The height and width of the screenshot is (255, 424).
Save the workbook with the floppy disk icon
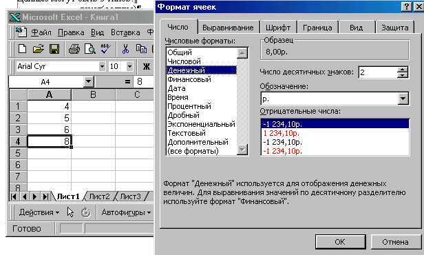(54, 49)
